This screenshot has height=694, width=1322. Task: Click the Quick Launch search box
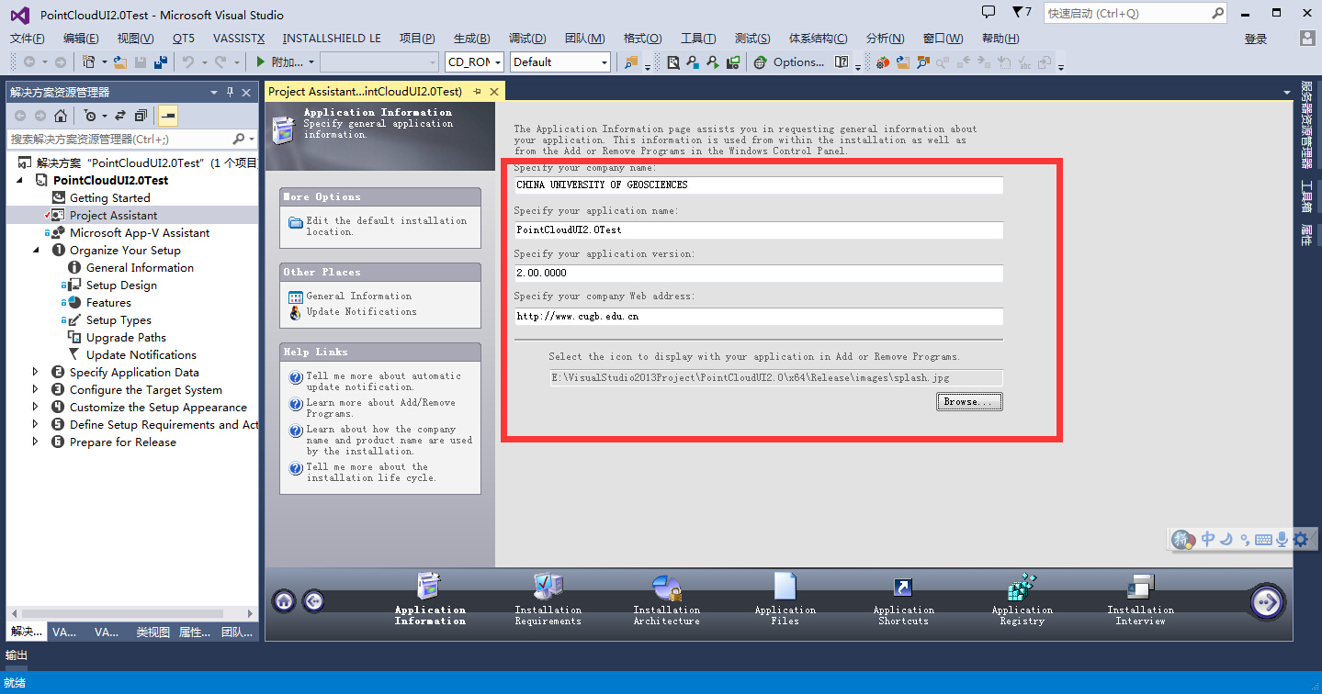coord(1136,13)
